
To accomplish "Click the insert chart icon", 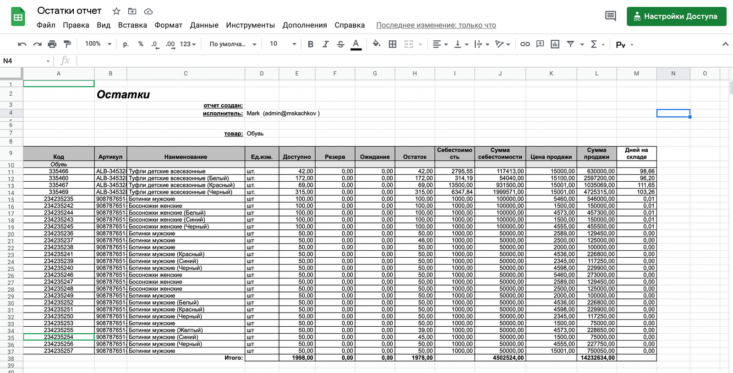I will (555, 44).
